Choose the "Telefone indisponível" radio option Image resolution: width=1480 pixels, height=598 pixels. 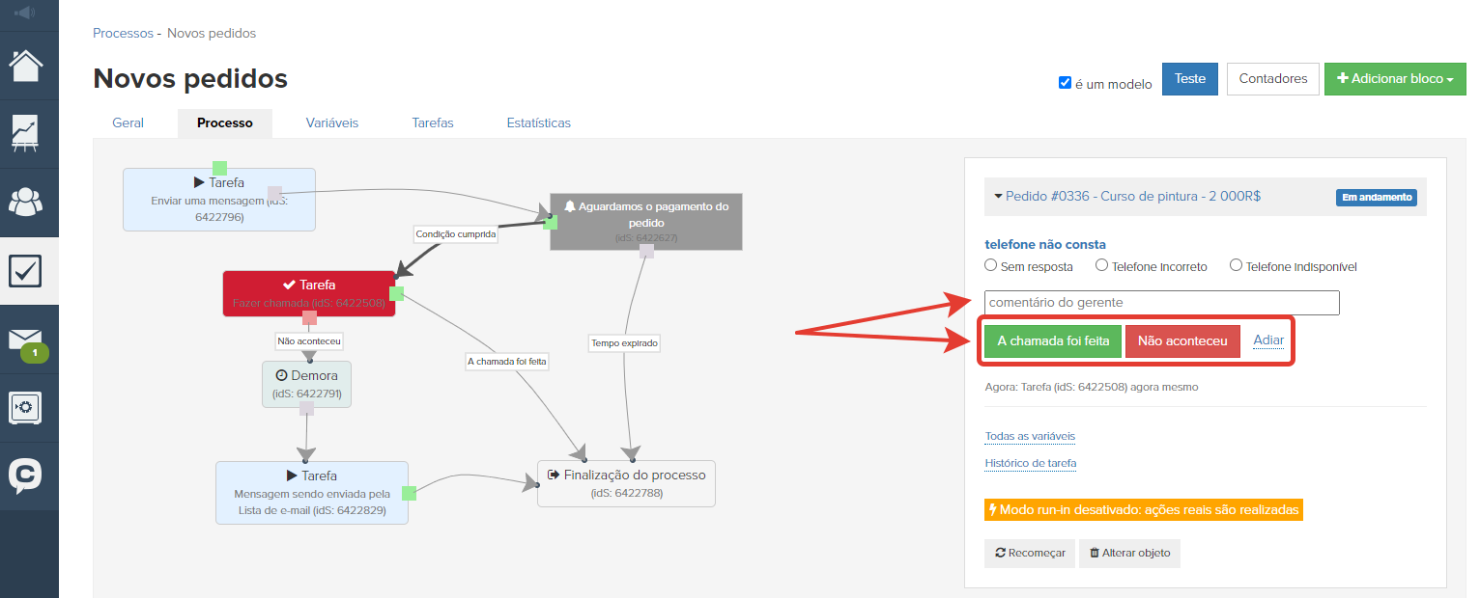1236,265
